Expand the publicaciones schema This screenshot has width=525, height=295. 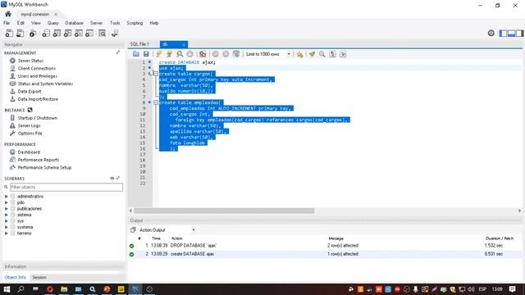tap(6, 208)
